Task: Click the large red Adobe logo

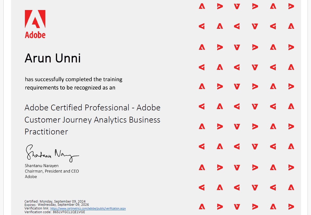Action: point(35,19)
